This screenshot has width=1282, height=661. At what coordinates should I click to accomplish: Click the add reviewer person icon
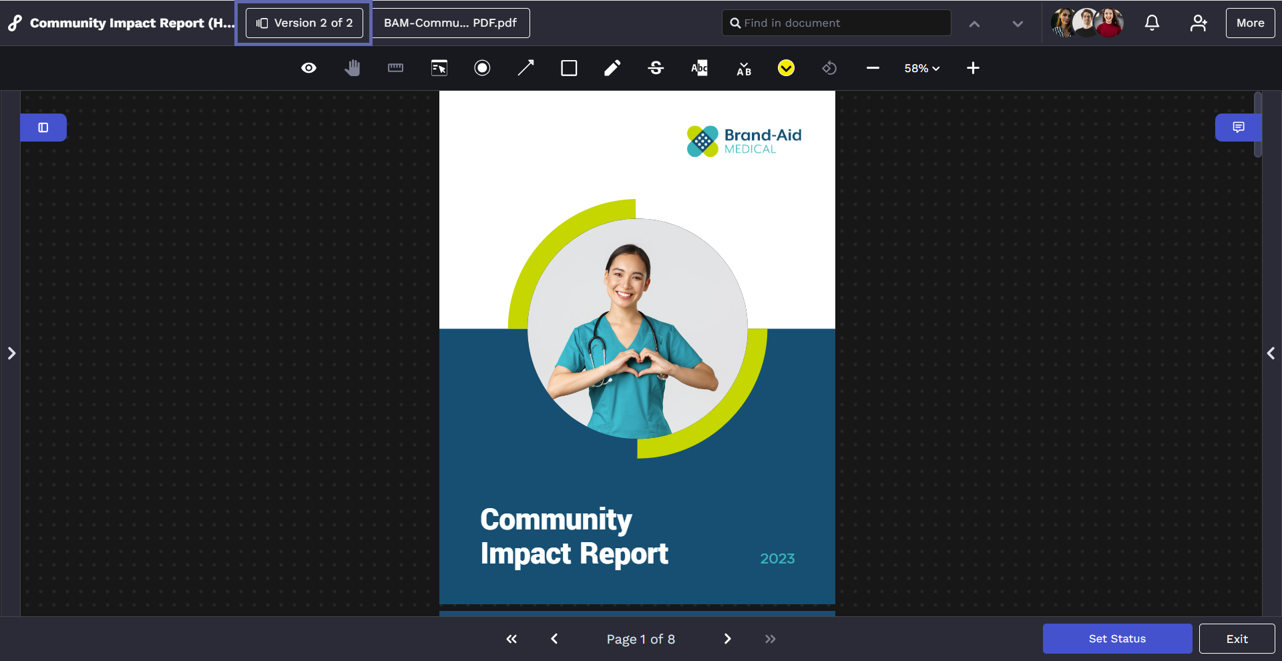coord(1199,23)
